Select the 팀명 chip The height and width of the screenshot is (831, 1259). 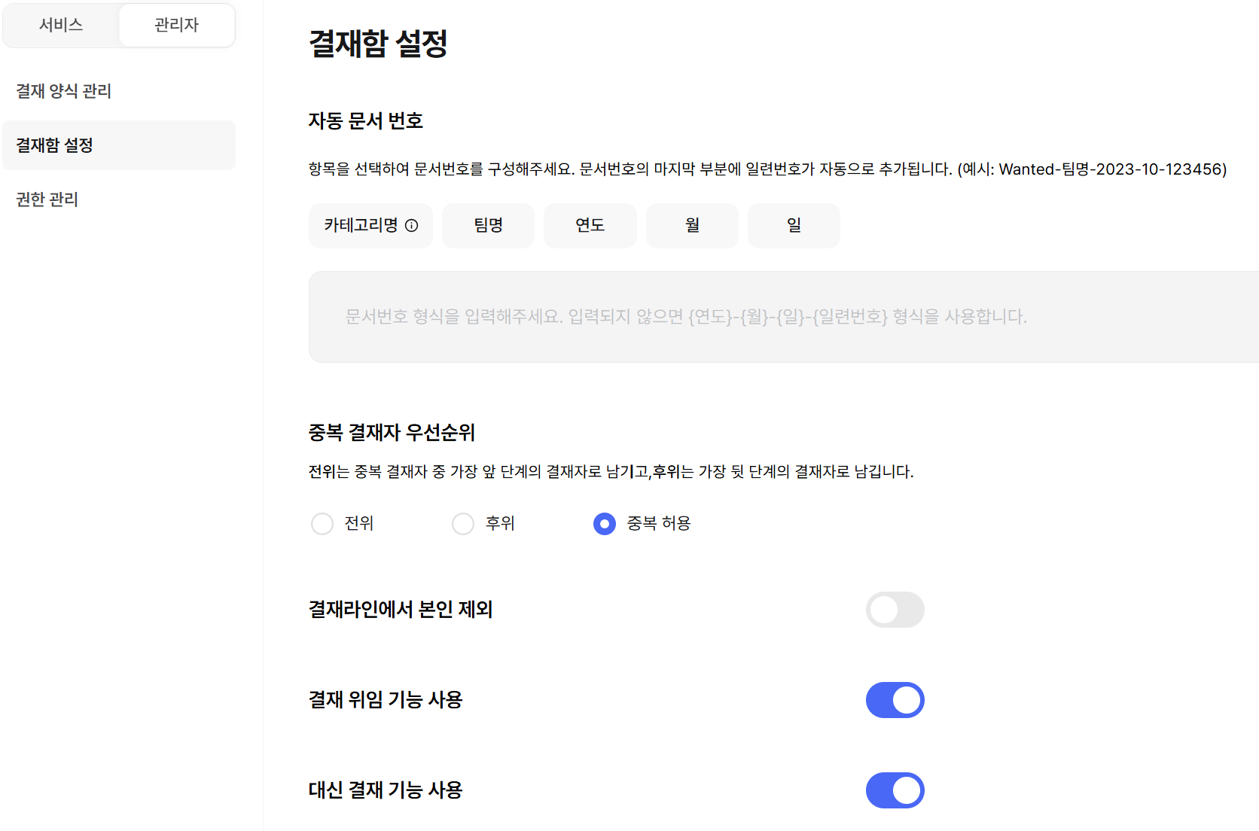coord(488,226)
